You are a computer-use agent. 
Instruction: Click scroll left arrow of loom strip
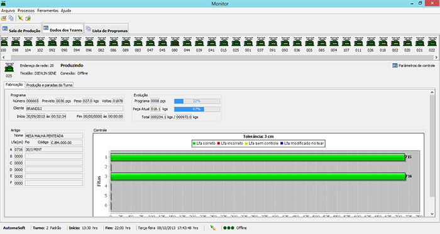tap(3, 57)
